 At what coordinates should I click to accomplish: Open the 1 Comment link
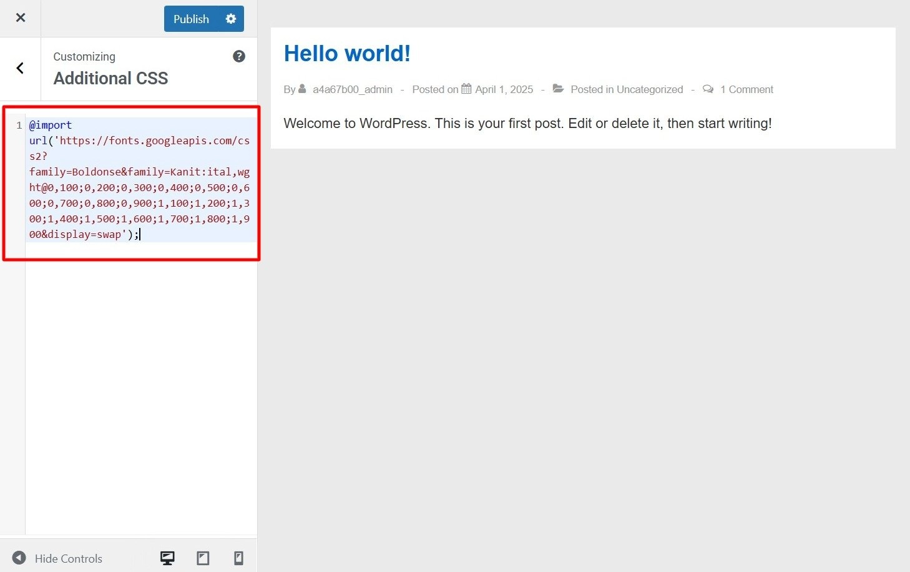coord(746,89)
